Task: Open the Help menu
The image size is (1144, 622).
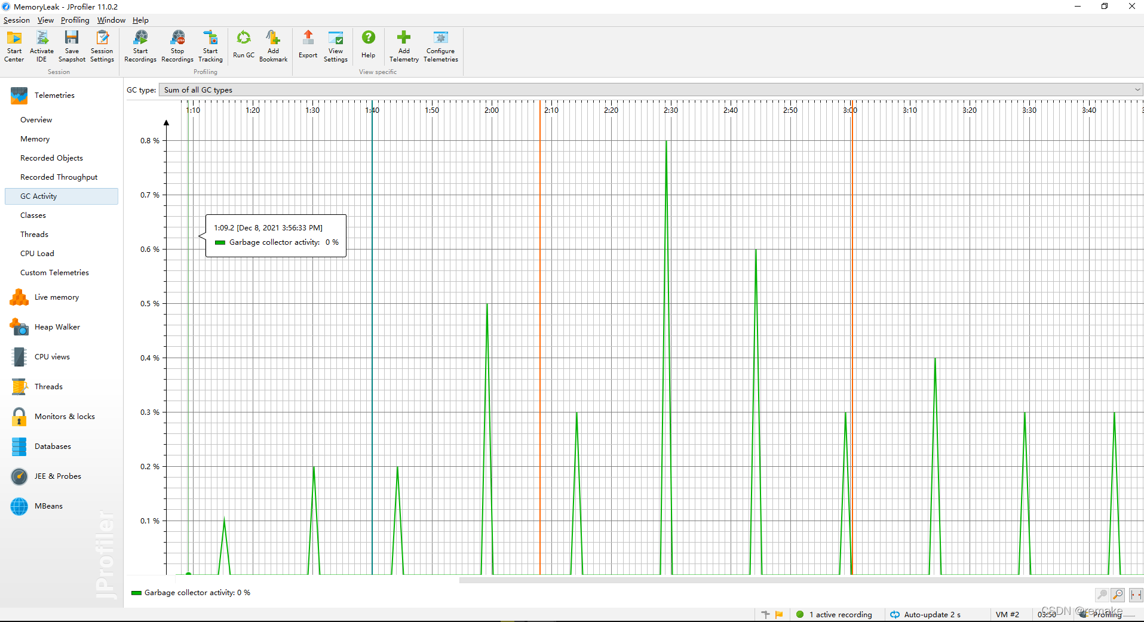Action: point(140,20)
